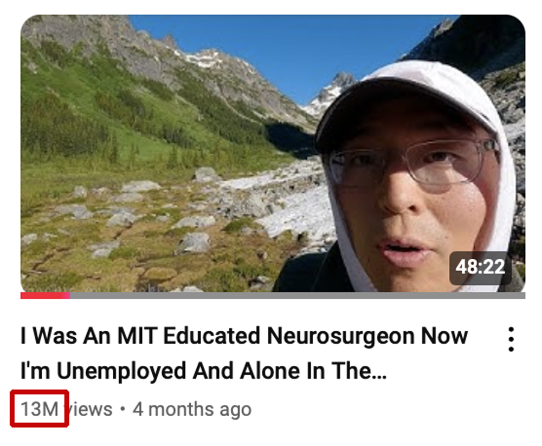
Task: Click the word 'views' in metadata line
Action: tap(89, 409)
